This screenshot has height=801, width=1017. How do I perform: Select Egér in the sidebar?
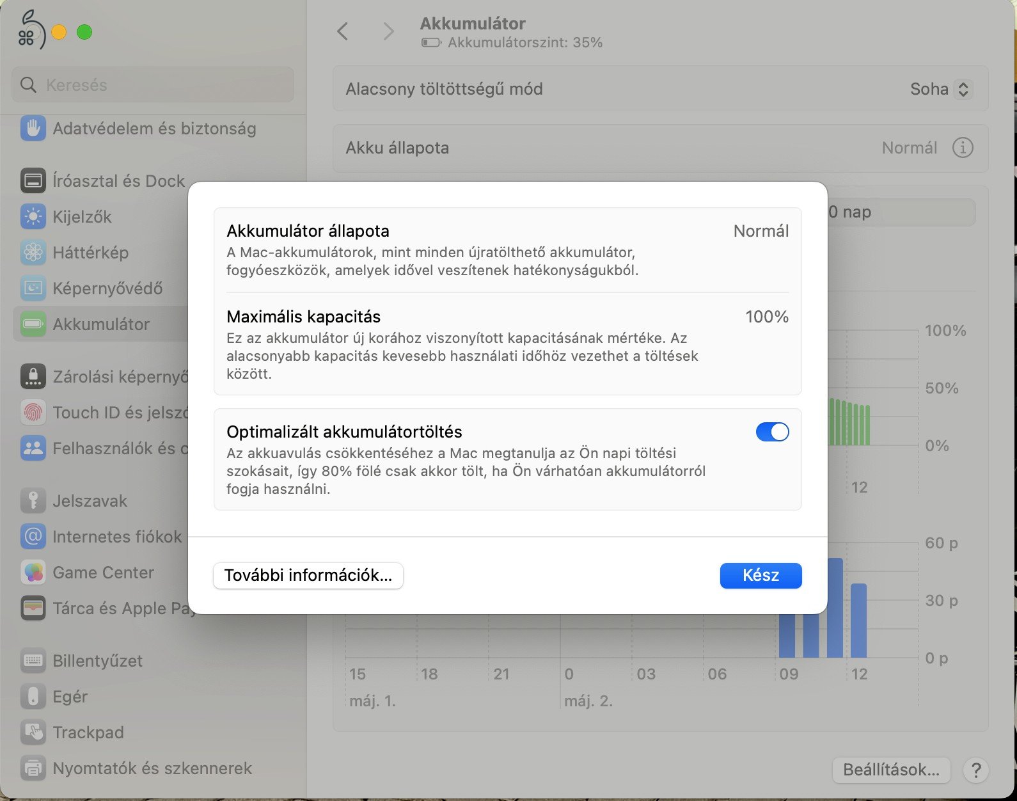(x=70, y=697)
